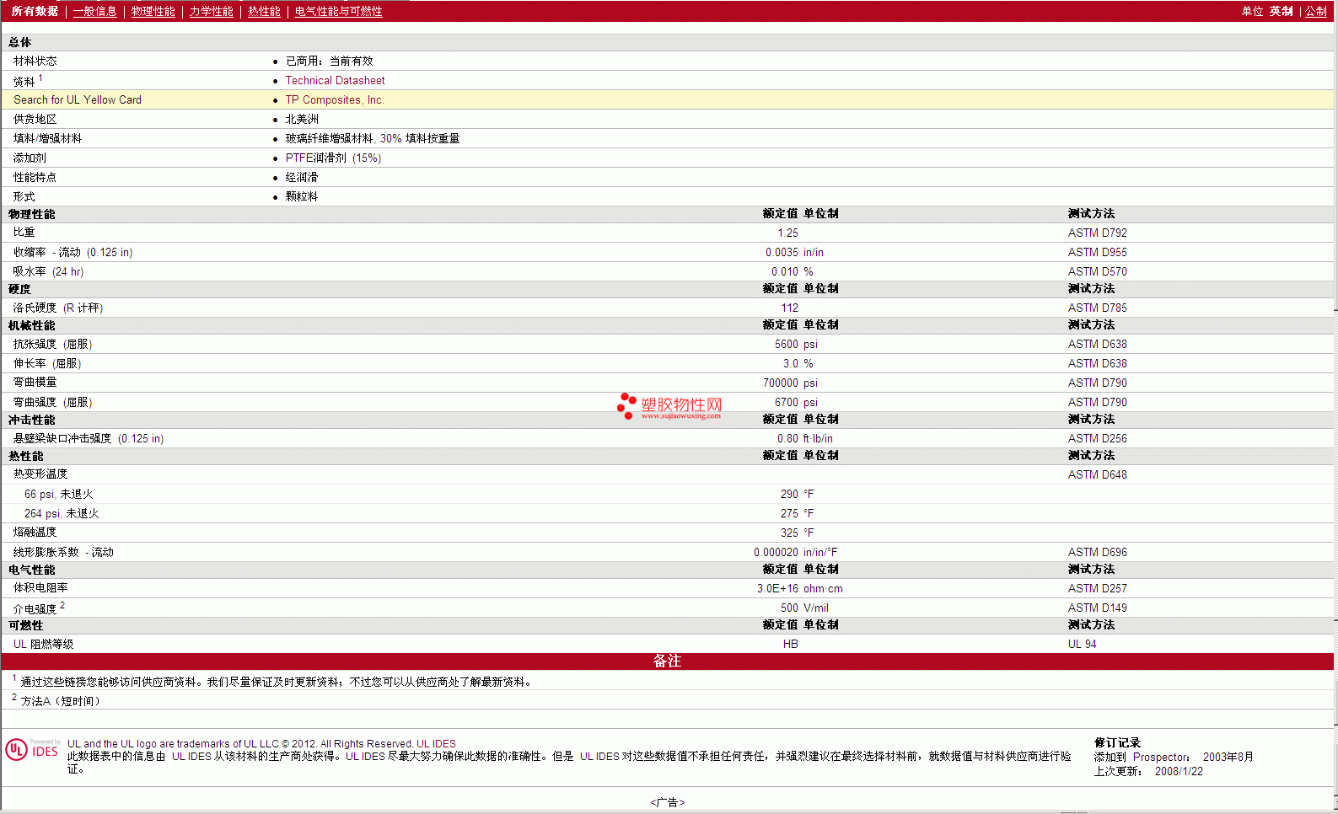Select the 比重 value 1.25
Screen dimensions: 1338x814
tap(787, 233)
